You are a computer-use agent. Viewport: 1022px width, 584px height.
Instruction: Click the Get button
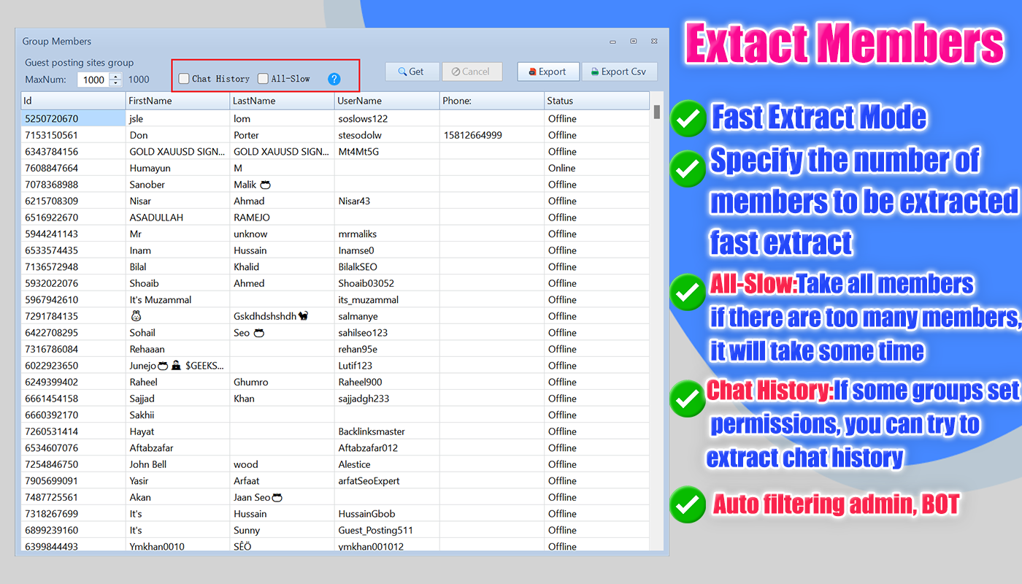[412, 72]
